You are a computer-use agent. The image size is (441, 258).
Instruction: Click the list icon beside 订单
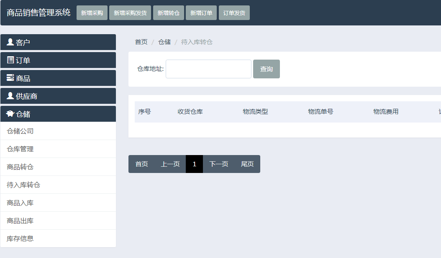click(x=10, y=60)
